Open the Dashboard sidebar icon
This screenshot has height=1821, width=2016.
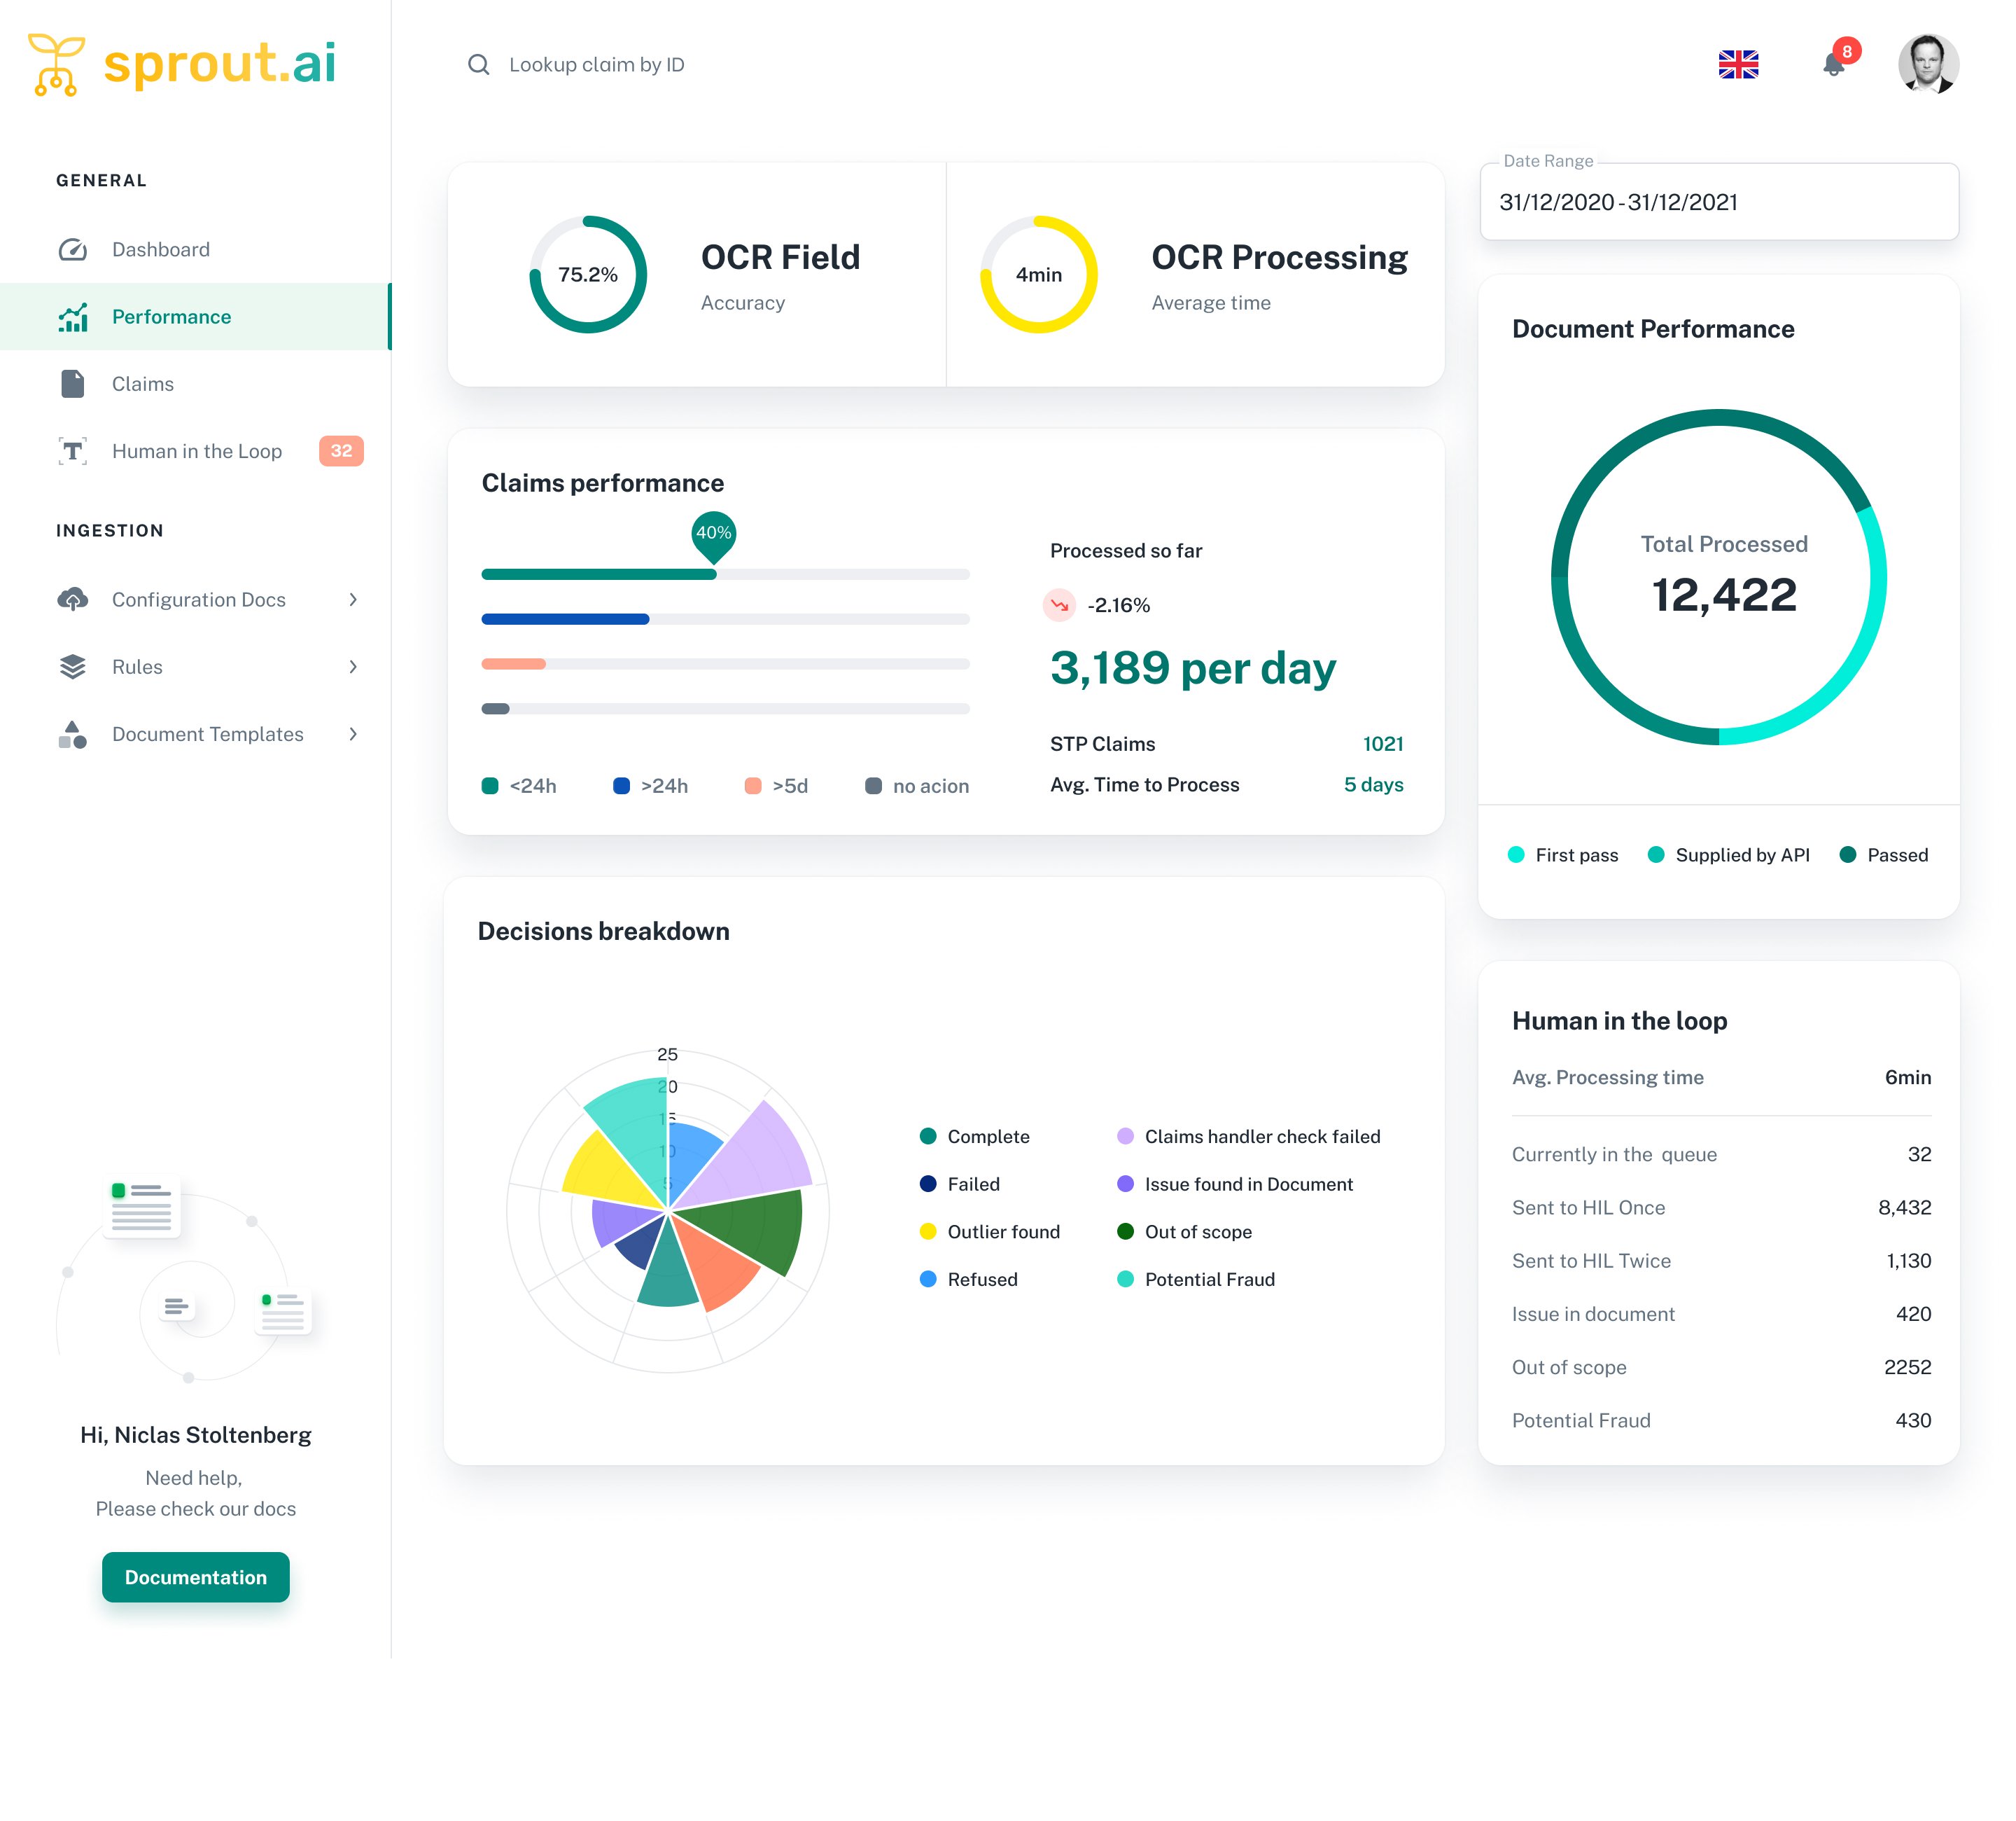coord(73,249)
